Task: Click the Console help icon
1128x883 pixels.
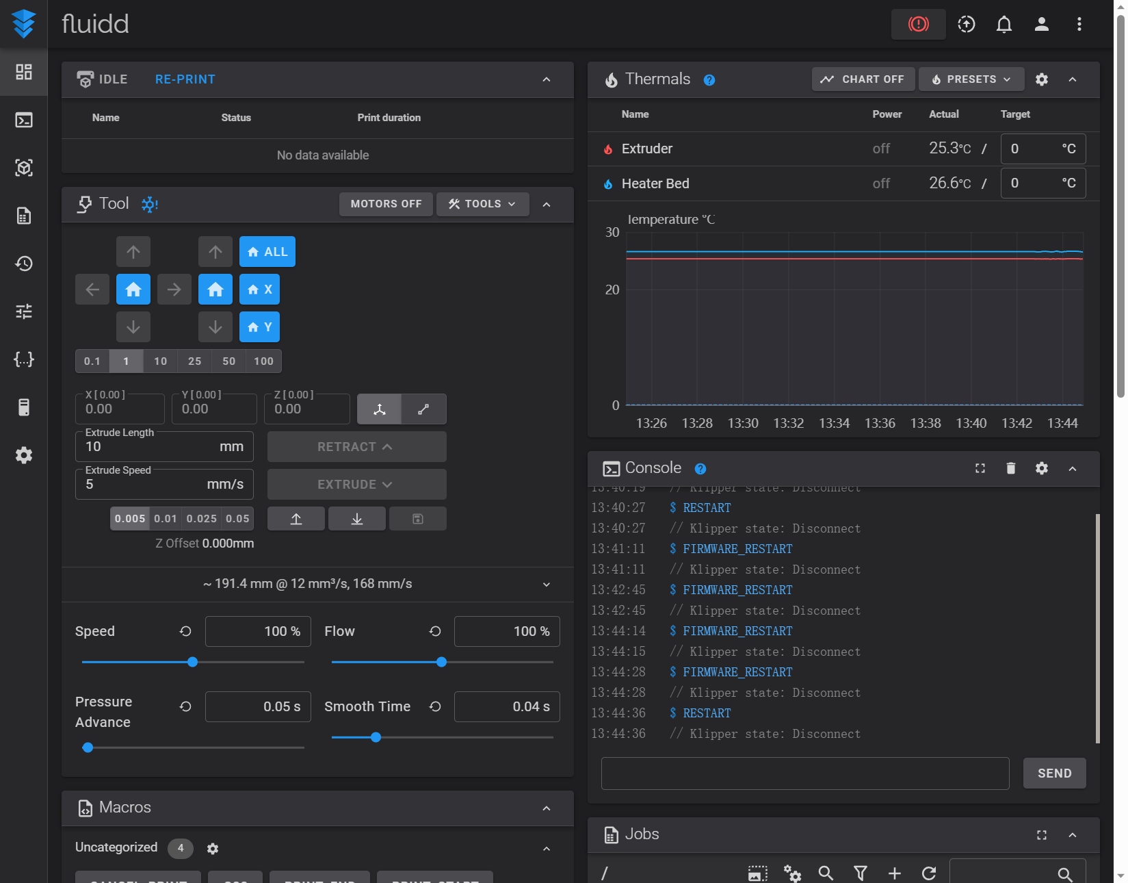Action: click(700, 469)
